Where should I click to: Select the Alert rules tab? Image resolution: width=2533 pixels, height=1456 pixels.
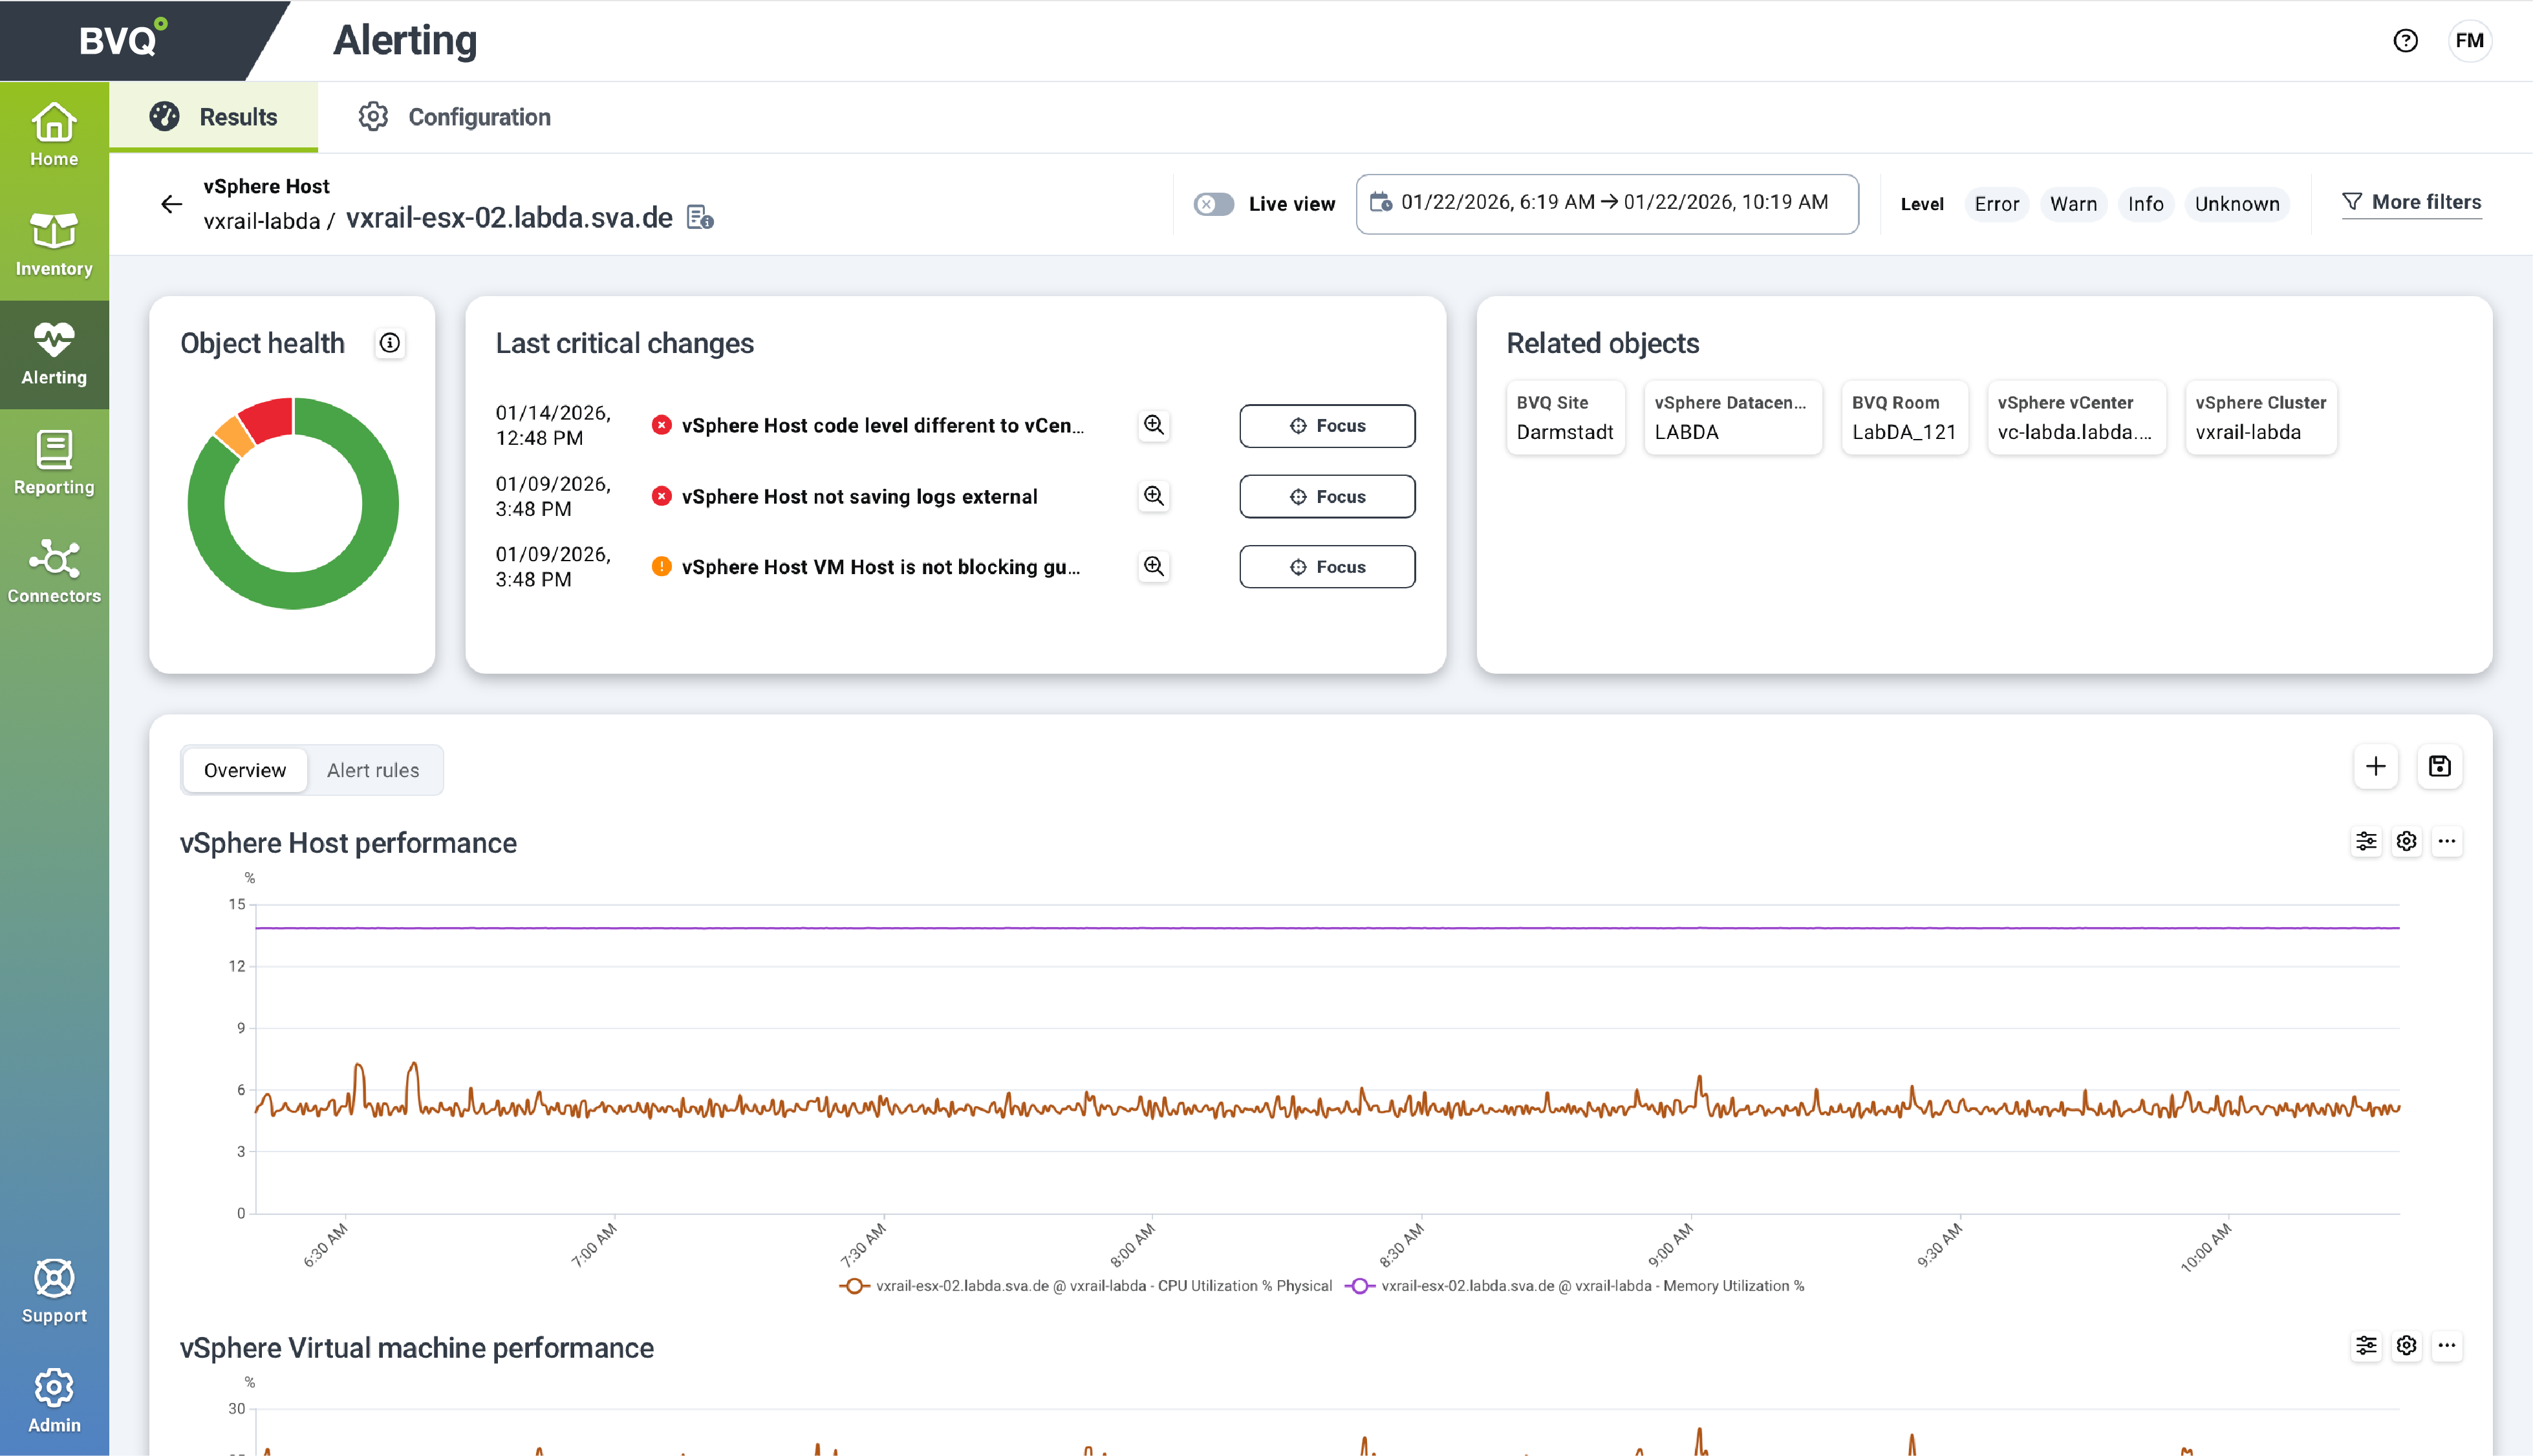(373, 770)
